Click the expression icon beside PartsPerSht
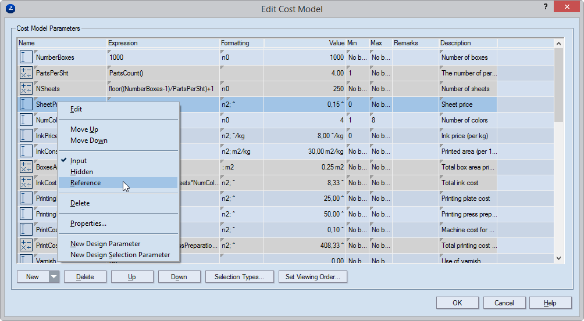The height and width of the screenshot is (321, 584). tap(26, 73)
